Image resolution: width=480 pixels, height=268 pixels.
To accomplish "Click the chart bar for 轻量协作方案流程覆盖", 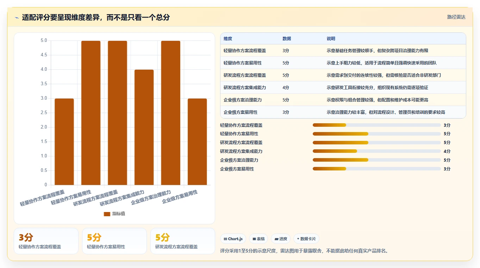I will pyautogui.click(x=64, y=142).
